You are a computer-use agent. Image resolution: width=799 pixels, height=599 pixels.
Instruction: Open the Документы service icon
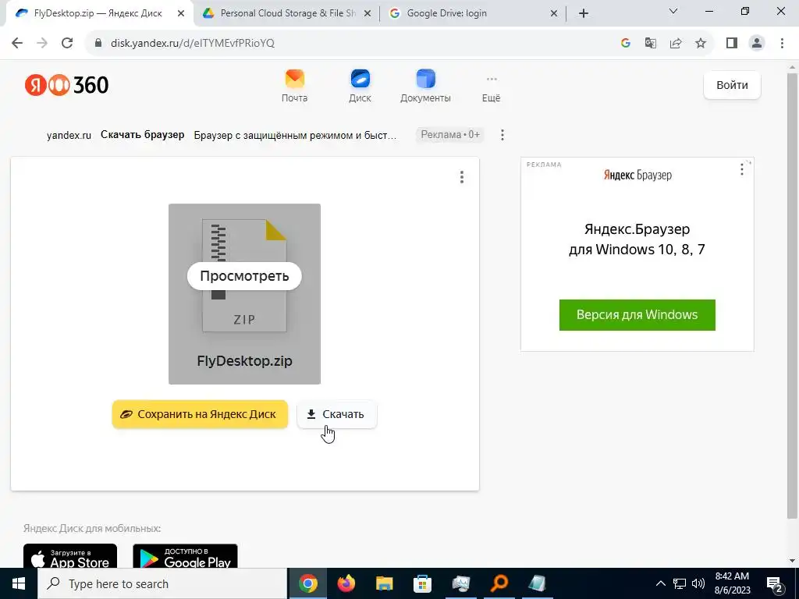click(x=425, y=86)
